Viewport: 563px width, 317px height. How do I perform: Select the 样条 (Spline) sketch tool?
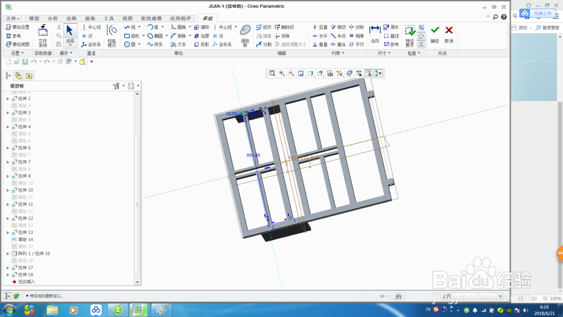[155, 44]
